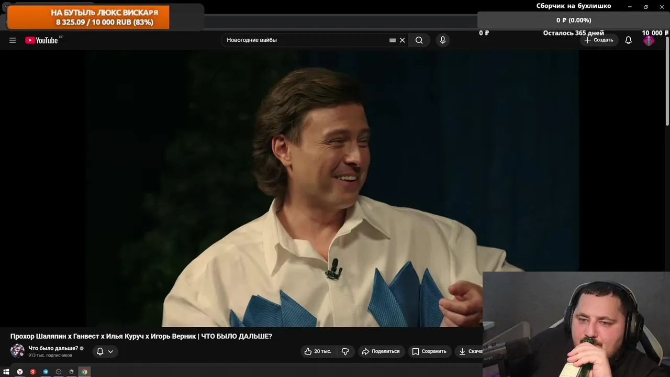Open the Что было дальше? channel name link

[53, 348]
